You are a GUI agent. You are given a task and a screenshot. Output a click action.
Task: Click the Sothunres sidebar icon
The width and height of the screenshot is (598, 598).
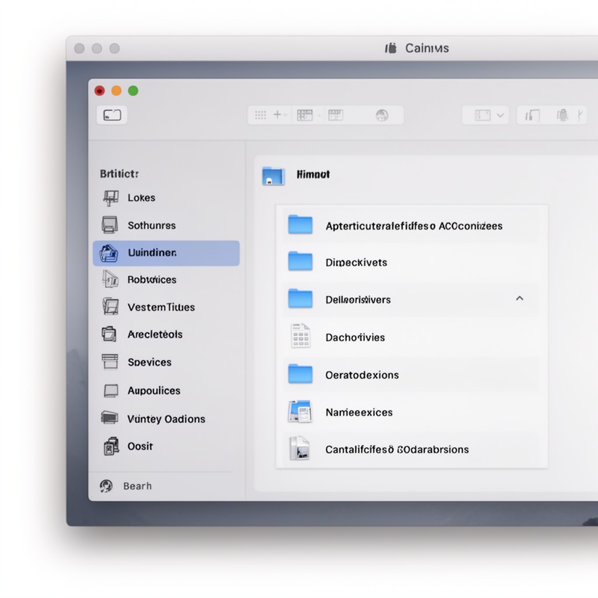[x=109, y=225]
